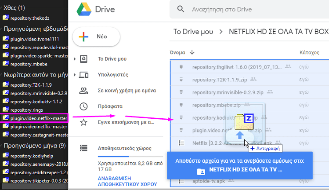Image resolution: width=329 pixels, height=190 pixels.
Task: Click the storage icon
Action: [83, 148]
